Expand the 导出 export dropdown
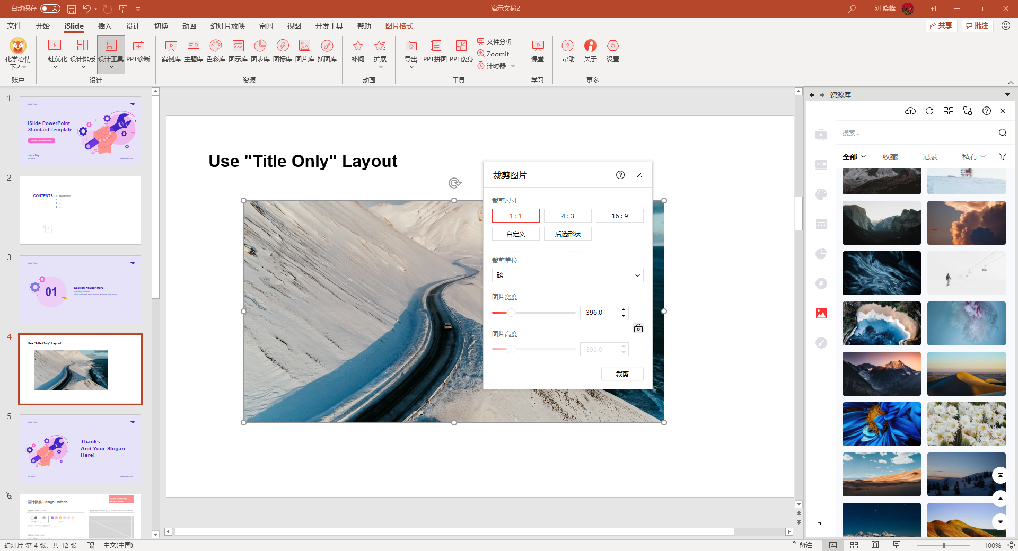The height and width of the screenshot is (551, 1018). 411,67
